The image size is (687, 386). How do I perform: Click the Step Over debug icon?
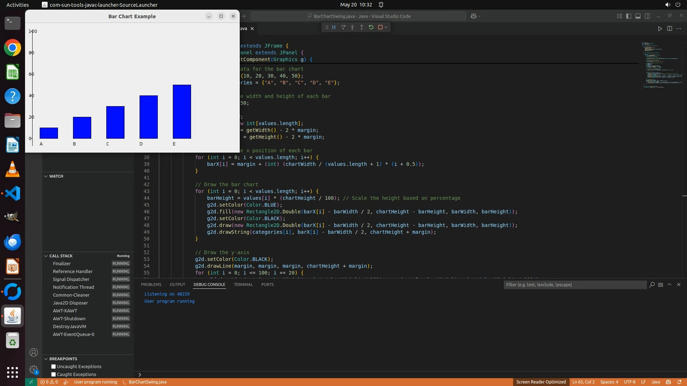343,27
